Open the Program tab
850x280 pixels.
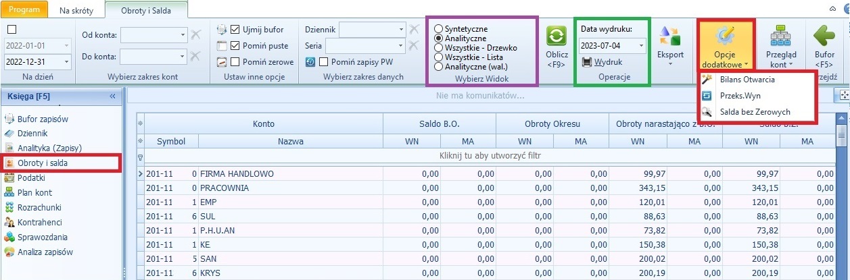(24, 9)
